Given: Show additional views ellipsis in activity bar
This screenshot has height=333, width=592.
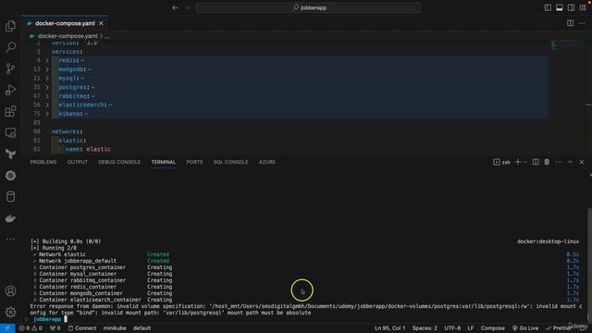Looking at the screenshot, I should click(x=10, y=240).
